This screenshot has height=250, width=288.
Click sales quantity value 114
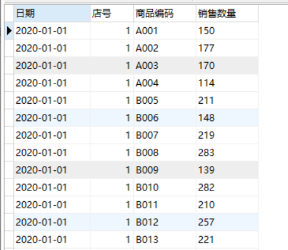[207, 83]
